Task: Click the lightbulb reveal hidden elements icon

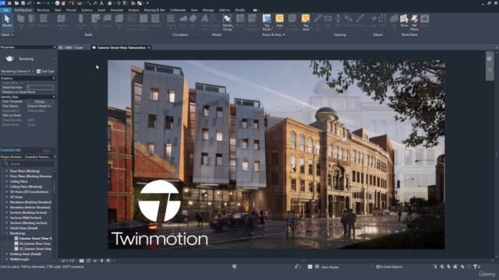Action: pos(102,261)
